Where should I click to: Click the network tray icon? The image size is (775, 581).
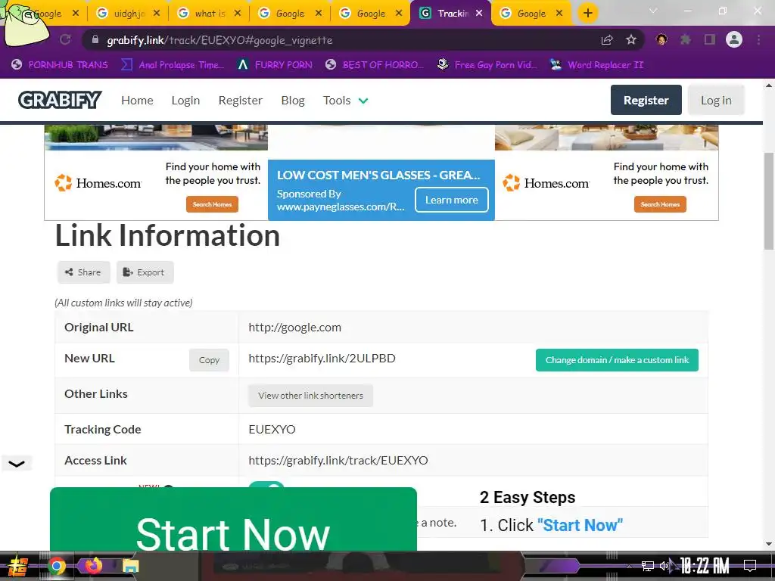(x=648, y=566)
